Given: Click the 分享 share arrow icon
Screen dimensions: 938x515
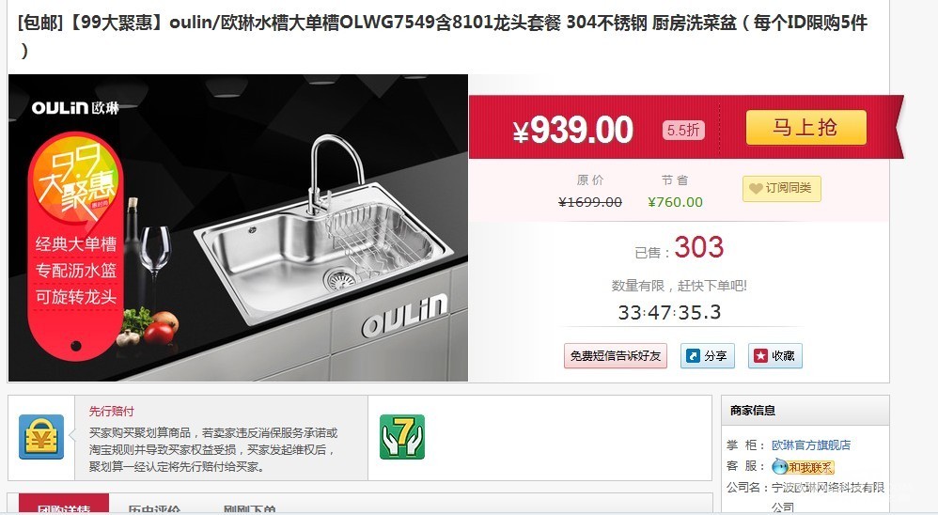Looking at the screenshot, I should click(x=694, y=356).
